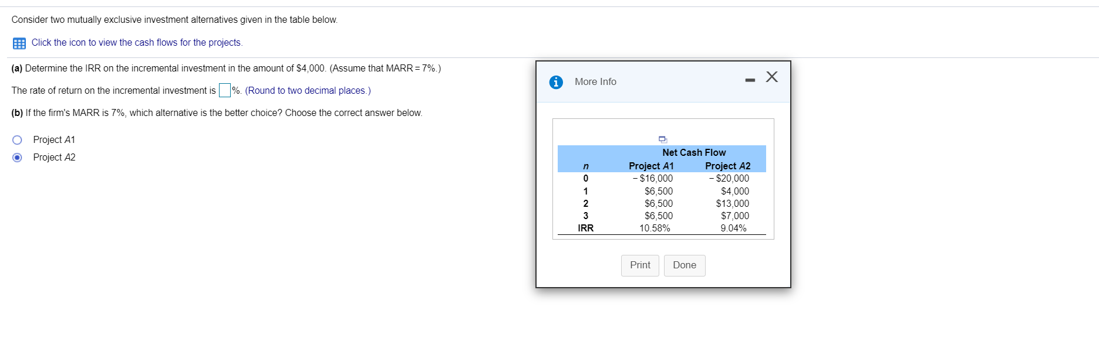Click the pop-out icon above Net Cash Flow
Image resolution: width=1099 pixels, height=348 pixels.
662,139
